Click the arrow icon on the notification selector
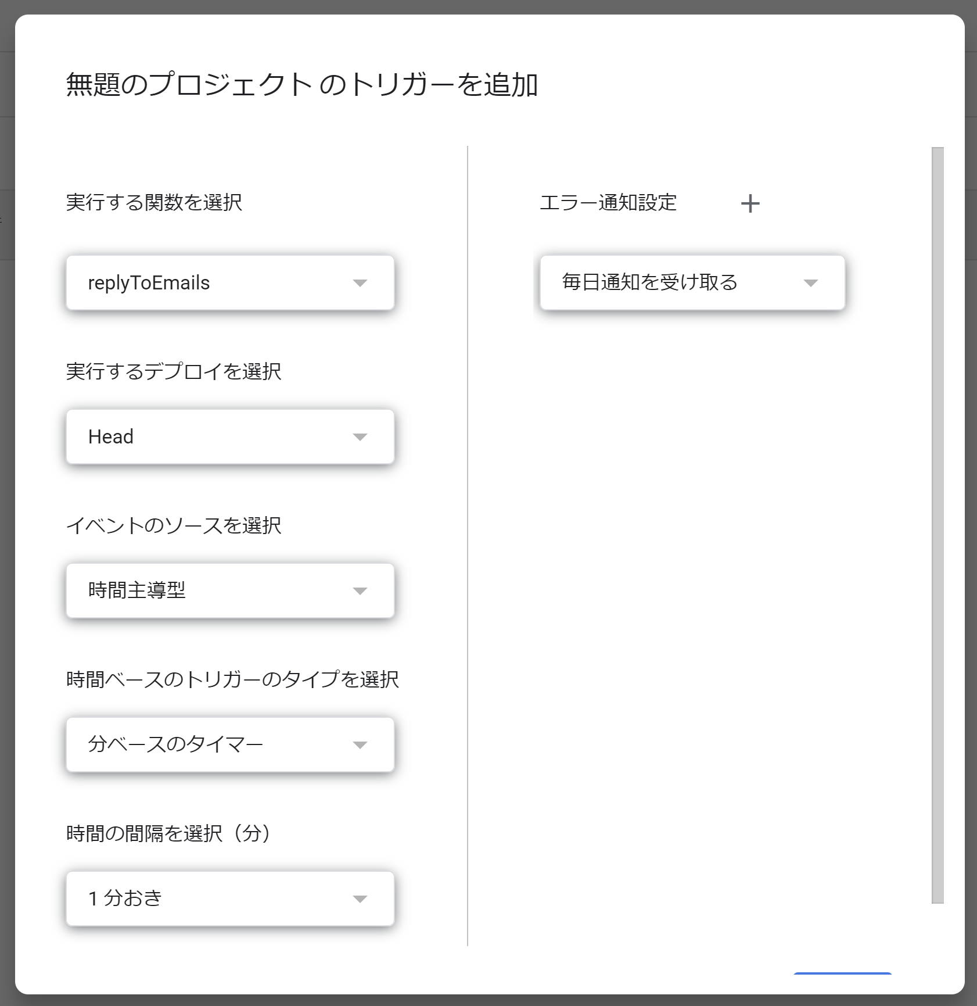This screenshot has height=1006, width=977. click(811, 283)
